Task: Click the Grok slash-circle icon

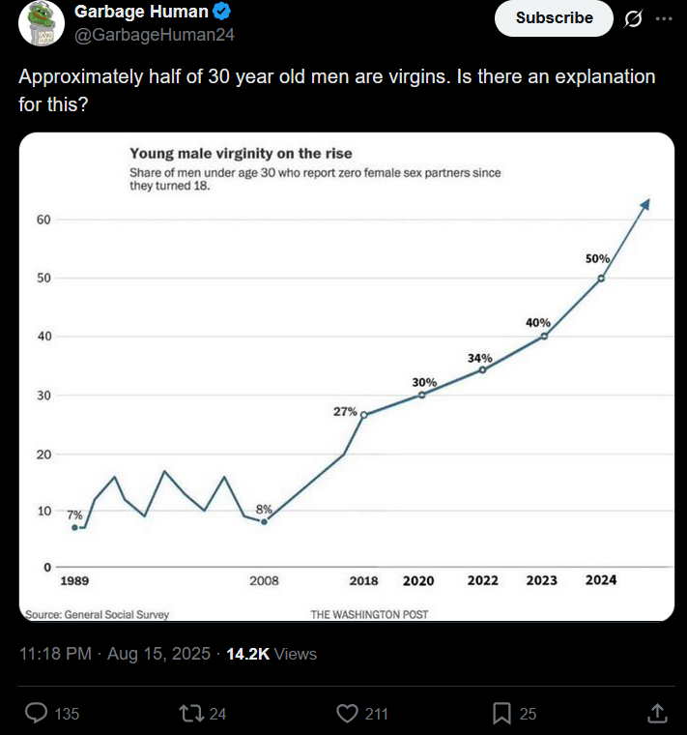Action: (635, 18)
